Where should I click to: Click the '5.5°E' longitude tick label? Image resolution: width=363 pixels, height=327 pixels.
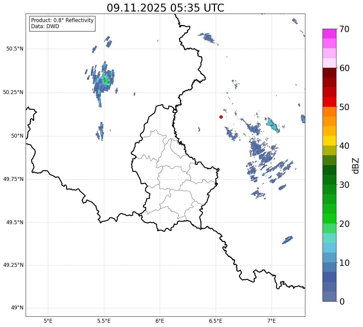click(104, 321)
